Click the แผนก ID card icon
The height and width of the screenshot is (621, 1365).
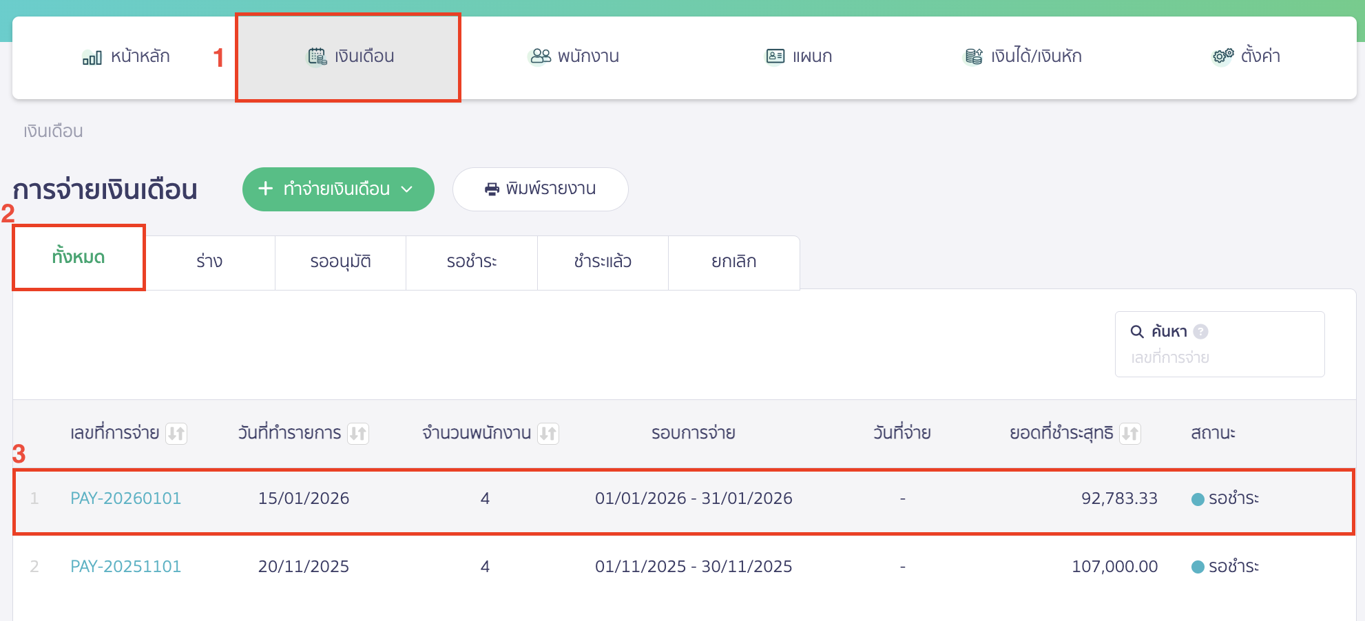[775, 56]
